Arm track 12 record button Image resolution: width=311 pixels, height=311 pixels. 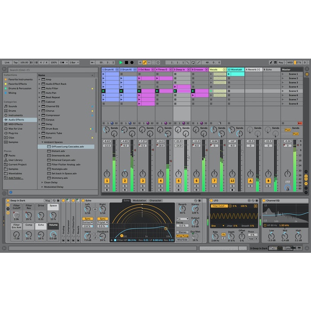click(x=232, y=190)
